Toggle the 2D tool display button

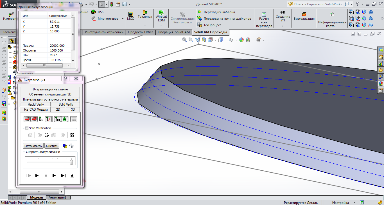click(41, 119)
